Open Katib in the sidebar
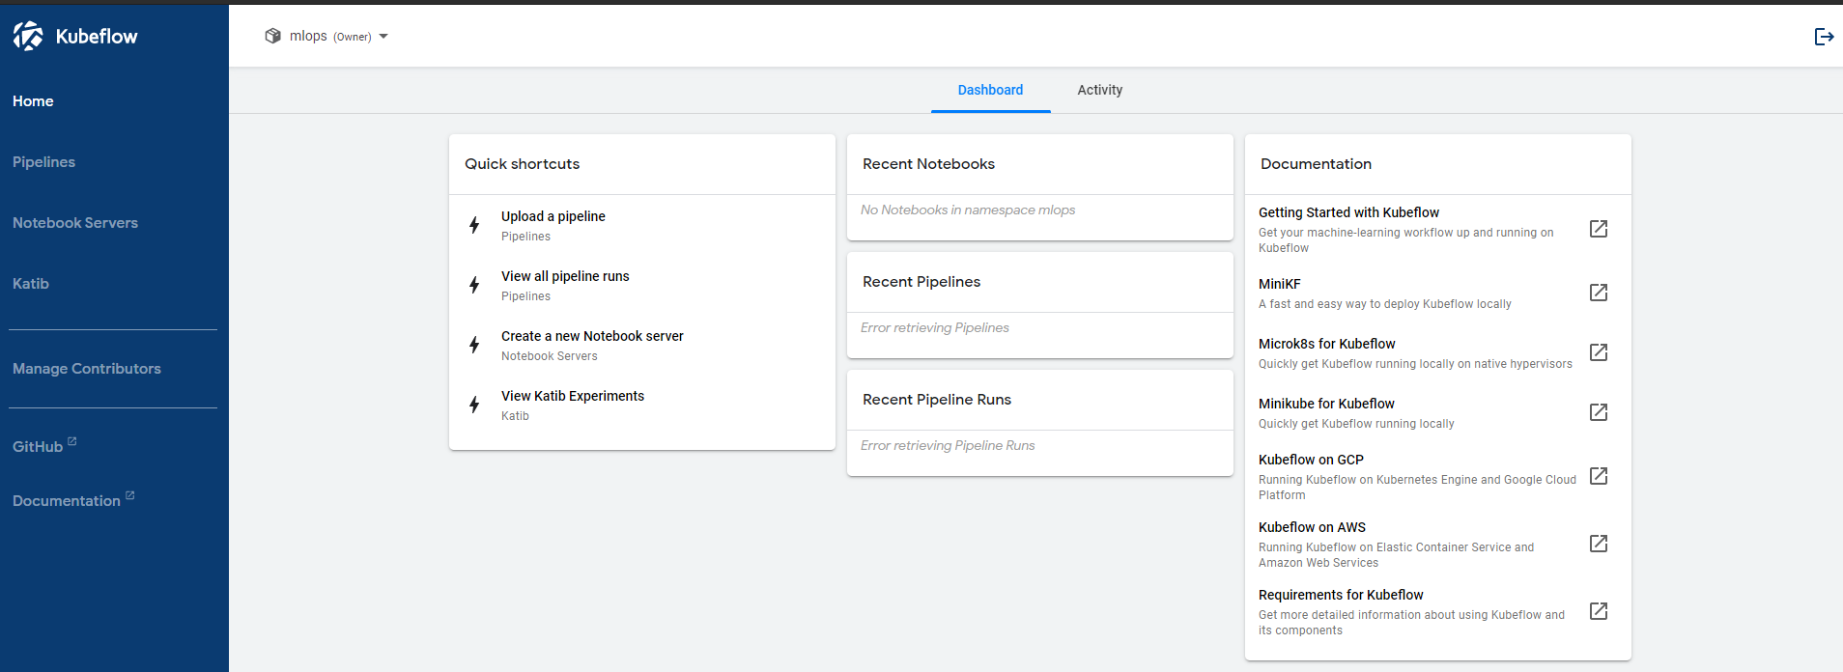This screenshot has height=672, width=1843. [31, 284]
